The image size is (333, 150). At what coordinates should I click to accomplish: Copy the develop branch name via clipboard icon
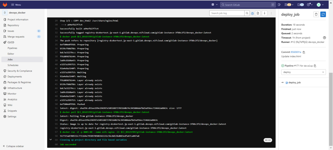click(x=315, y=66)
